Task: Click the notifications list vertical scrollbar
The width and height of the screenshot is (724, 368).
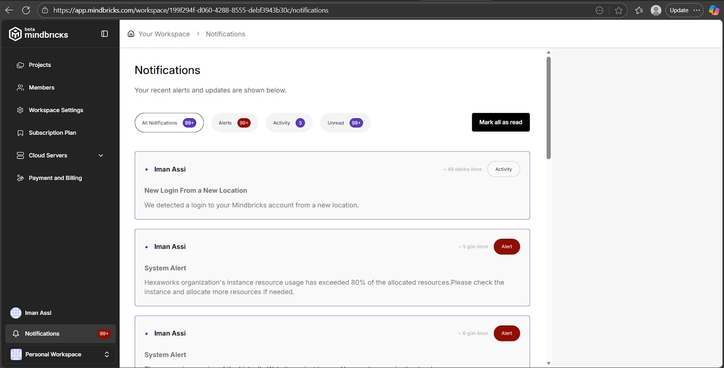Action: click(548, 107)
